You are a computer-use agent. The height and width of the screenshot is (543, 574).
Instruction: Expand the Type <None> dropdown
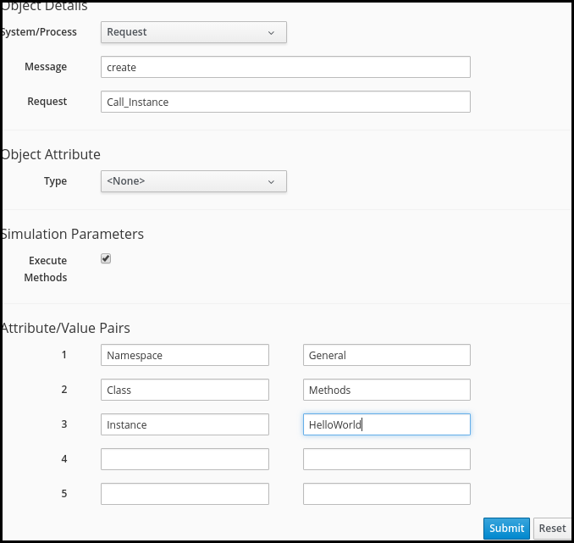pos(194,181)
